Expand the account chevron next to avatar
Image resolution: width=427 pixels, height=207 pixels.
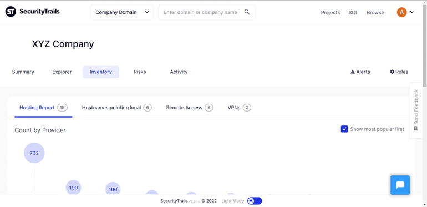(x=412, y=12)
